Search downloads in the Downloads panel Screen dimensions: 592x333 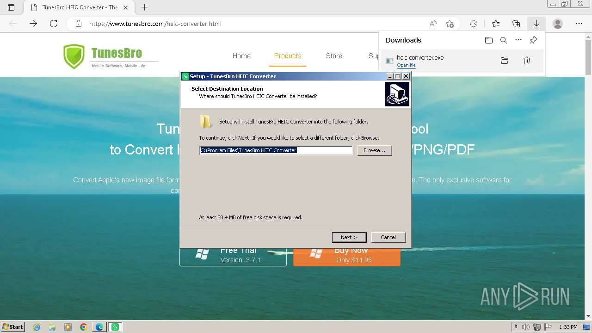pyautogui.click(x=504, y=40)
